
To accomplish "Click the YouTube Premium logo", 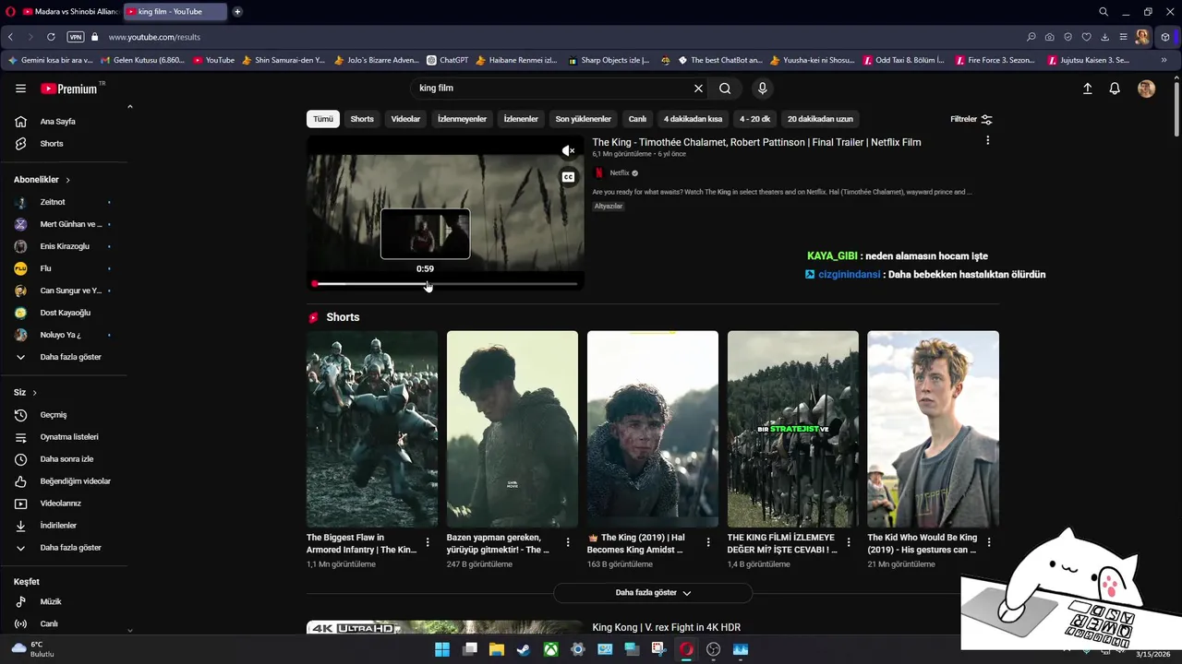I will click(x=69, y=89).
